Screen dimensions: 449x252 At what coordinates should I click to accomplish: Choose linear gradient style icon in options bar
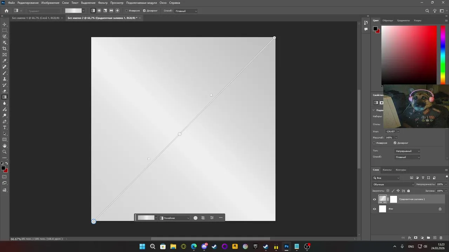[x=93, y=11]
